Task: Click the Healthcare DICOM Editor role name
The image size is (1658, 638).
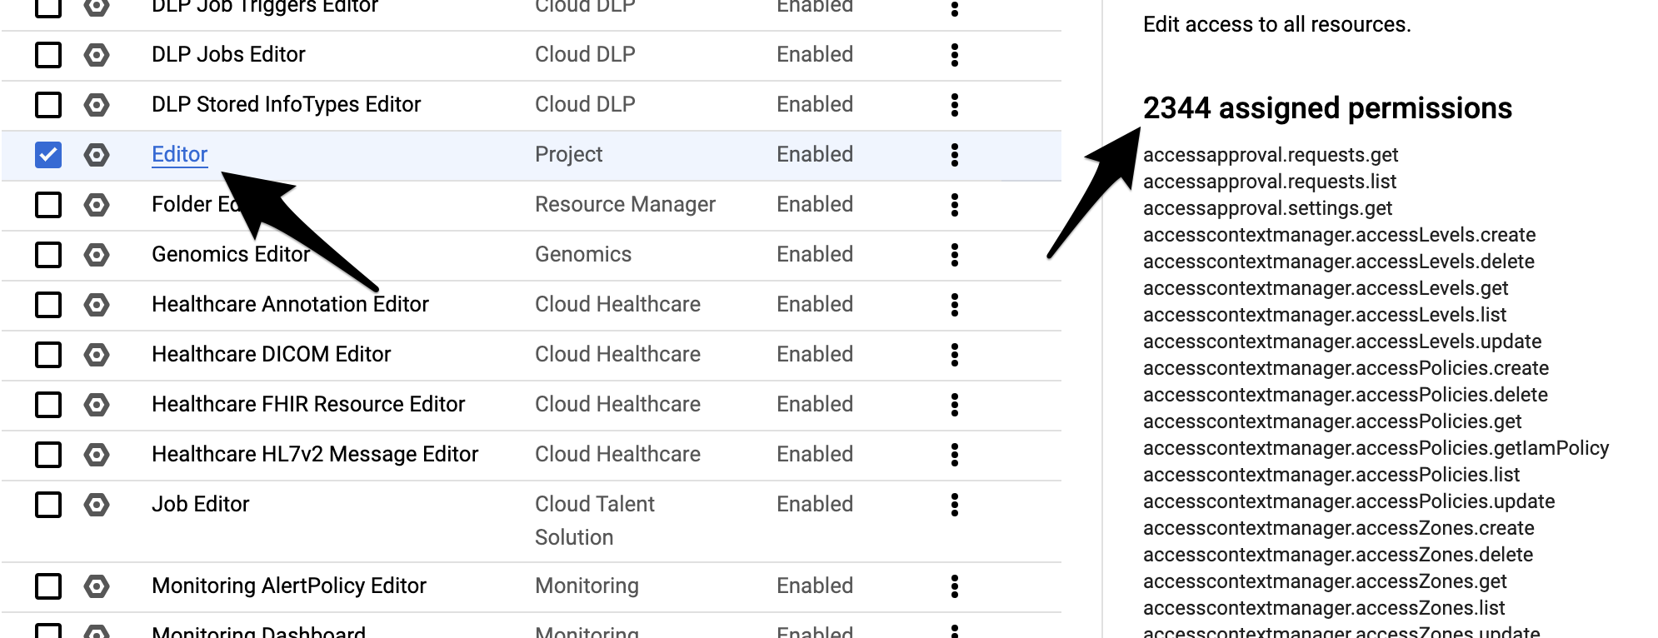Action: click(x=271, y=354)
